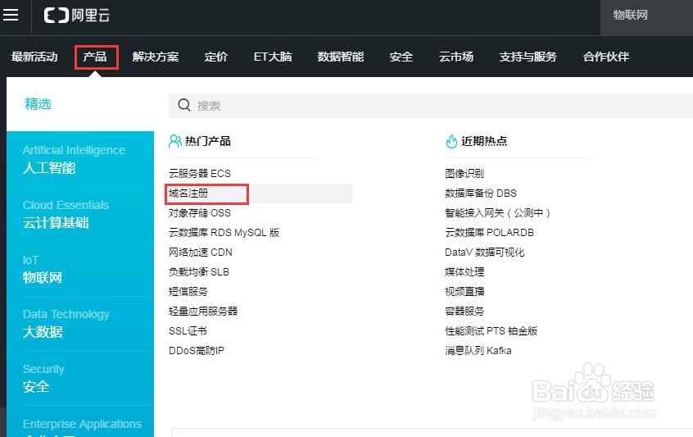Open 消息队列 Kafka link
This screenshot has width=693, height=437.
(x=478, y=351)
